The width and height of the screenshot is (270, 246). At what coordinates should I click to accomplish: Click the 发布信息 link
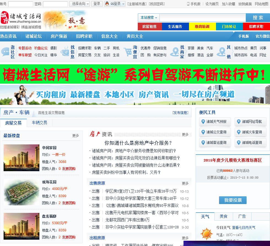[180, 113]
